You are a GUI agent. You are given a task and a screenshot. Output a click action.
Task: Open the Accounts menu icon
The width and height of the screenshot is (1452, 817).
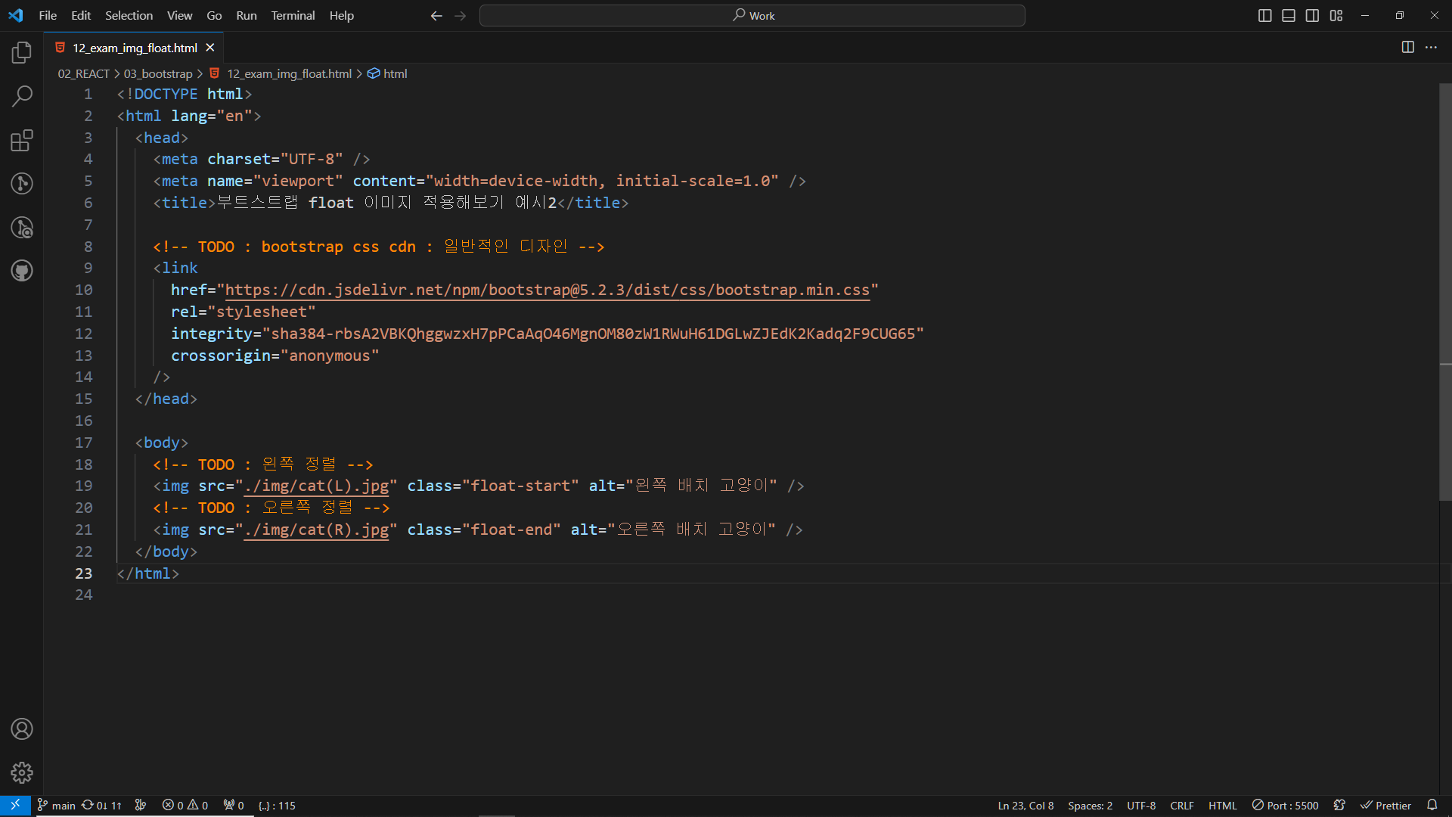pos(22,729)
